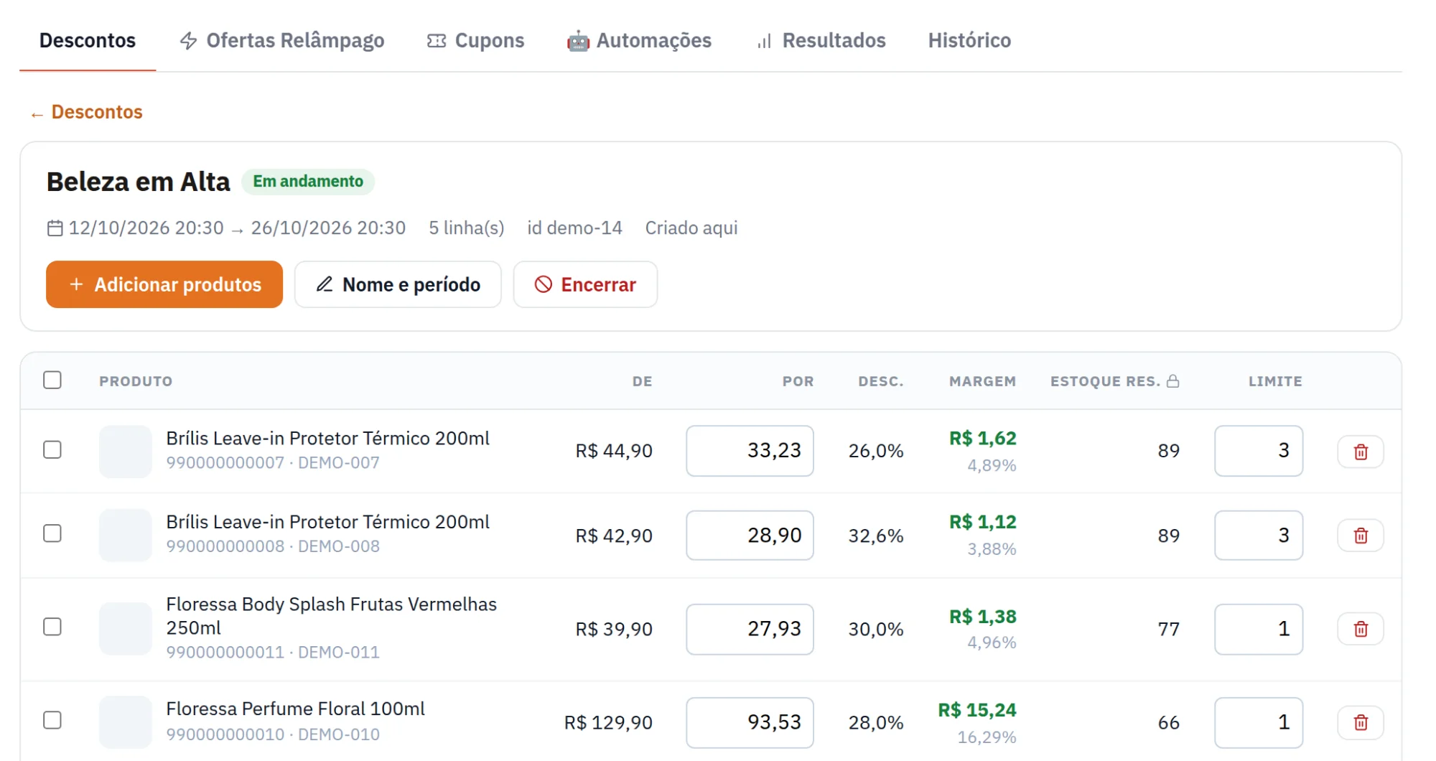Click the product thumbnail for DEMO-007

126,452
